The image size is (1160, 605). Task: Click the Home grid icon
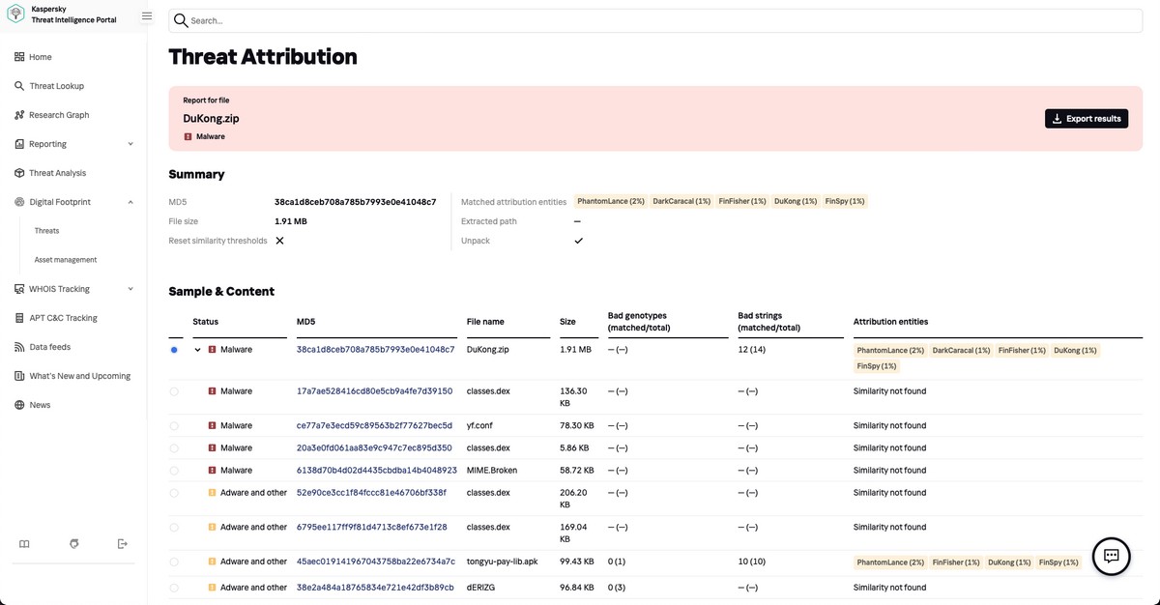(19, 57)
